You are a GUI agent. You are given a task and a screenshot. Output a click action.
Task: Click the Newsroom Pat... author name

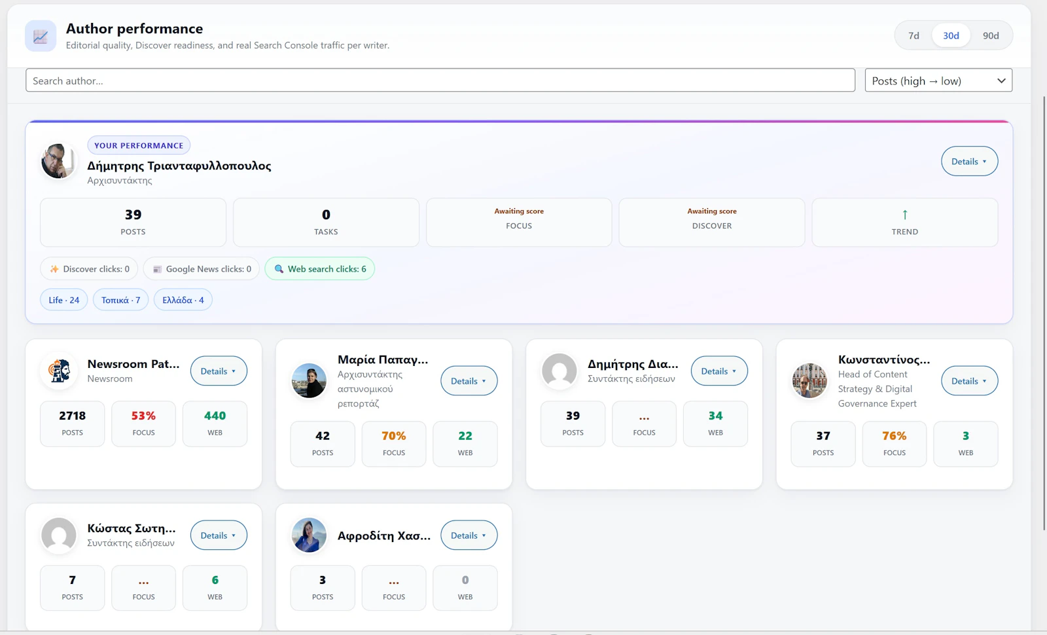[x=133, y=364]
